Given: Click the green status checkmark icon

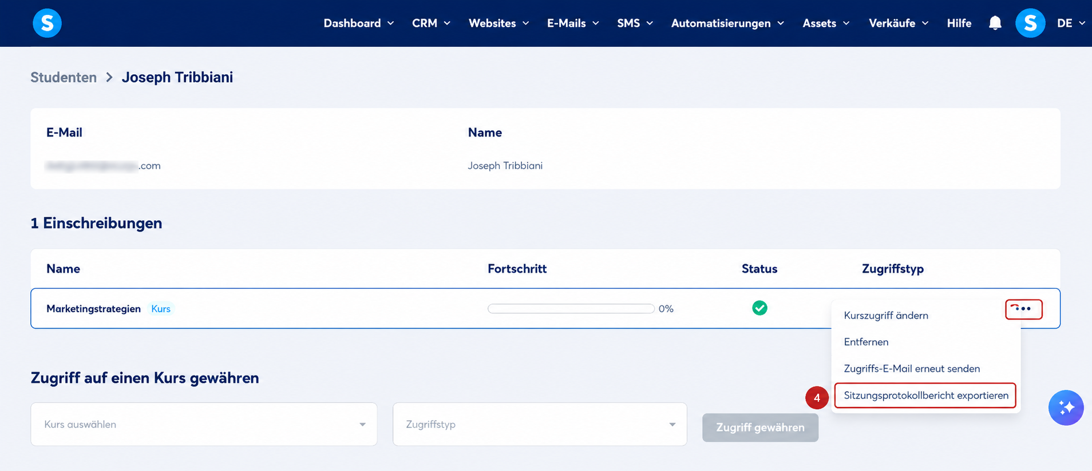Looking at the screenshot, I should click(759, 308).
